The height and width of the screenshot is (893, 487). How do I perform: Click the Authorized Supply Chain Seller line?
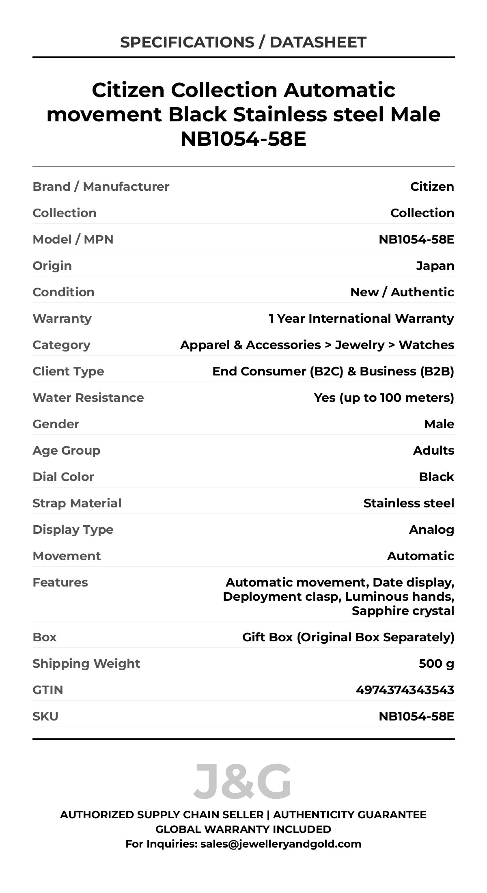[243, 815]
